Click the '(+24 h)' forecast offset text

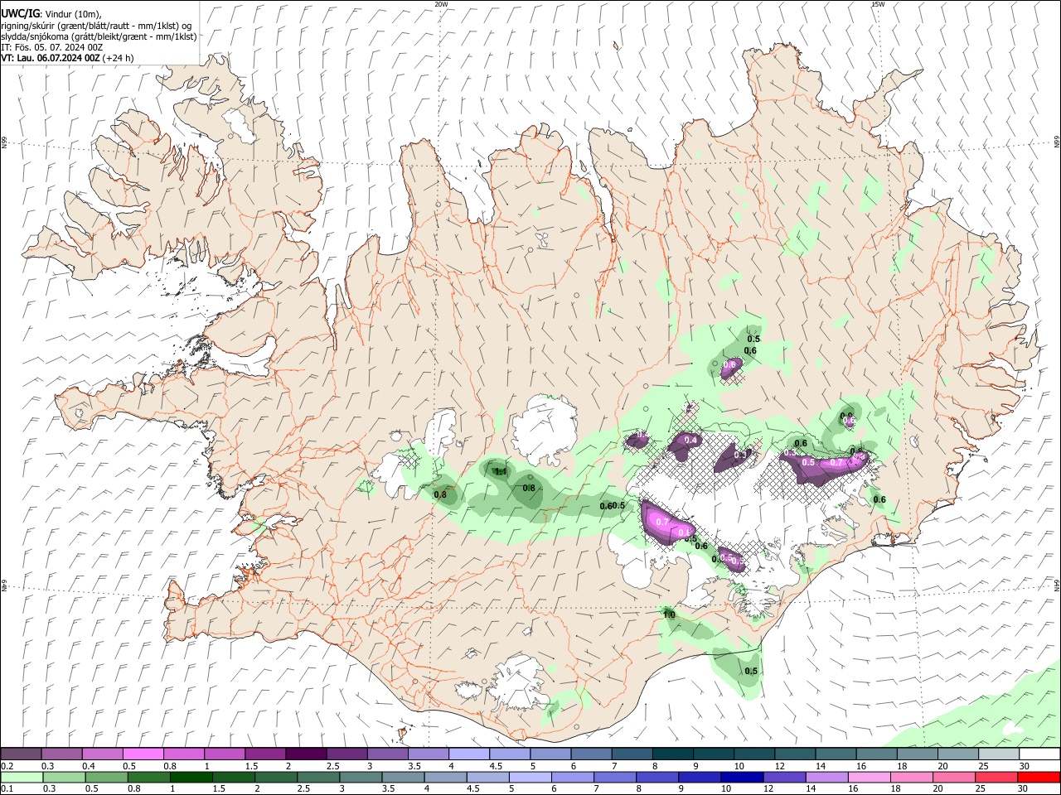(119, 58)
